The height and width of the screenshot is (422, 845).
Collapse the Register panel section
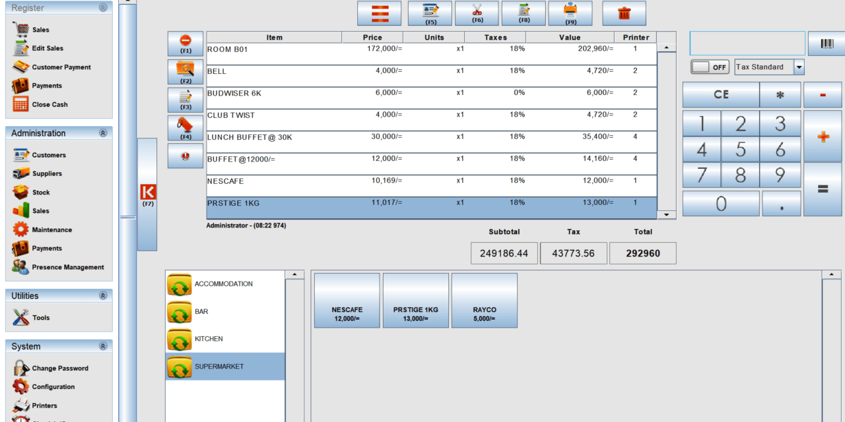click(x=102, y=8)
